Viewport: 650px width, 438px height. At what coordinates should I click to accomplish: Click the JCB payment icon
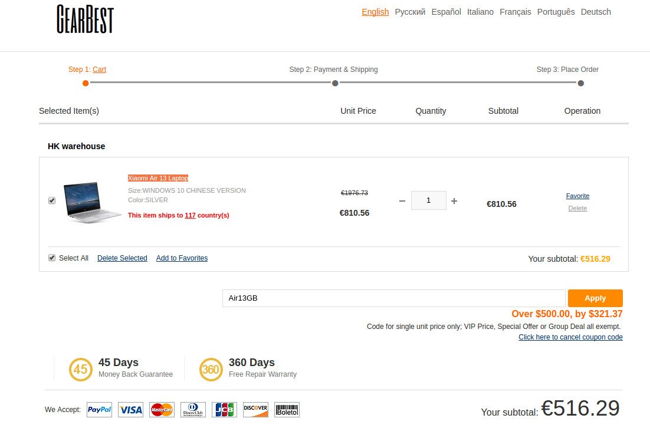tap(224, 409)
